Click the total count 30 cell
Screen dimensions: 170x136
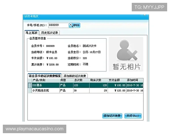pyautogui.click(x=81, y=90)
